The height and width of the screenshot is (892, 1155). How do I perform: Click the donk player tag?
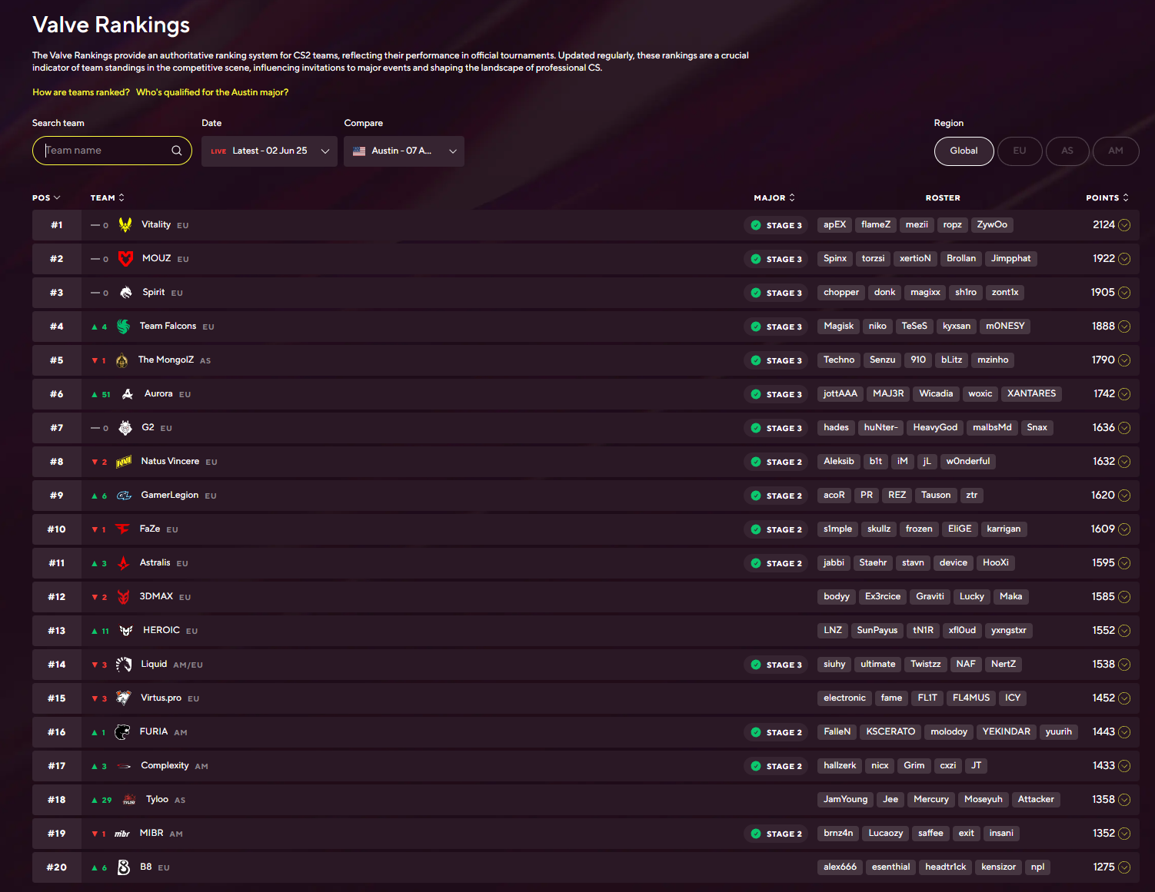pos(884,293)
